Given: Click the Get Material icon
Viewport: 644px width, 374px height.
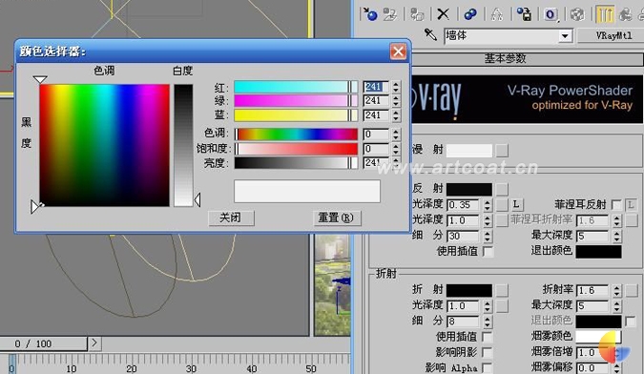Looking at the screenshot, I should click(x=370, y=14).
